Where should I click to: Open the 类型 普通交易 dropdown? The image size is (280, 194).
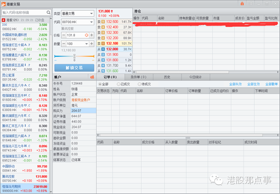pyautogui.click(x=77, y=13)
